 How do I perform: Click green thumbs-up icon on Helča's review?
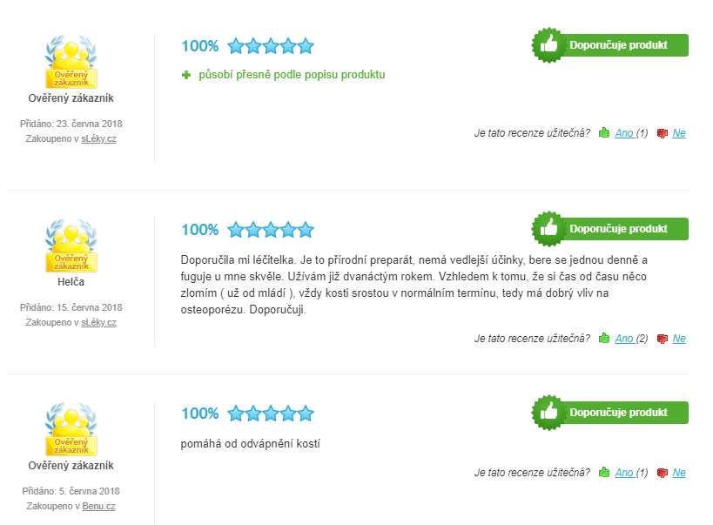[604, 339]
